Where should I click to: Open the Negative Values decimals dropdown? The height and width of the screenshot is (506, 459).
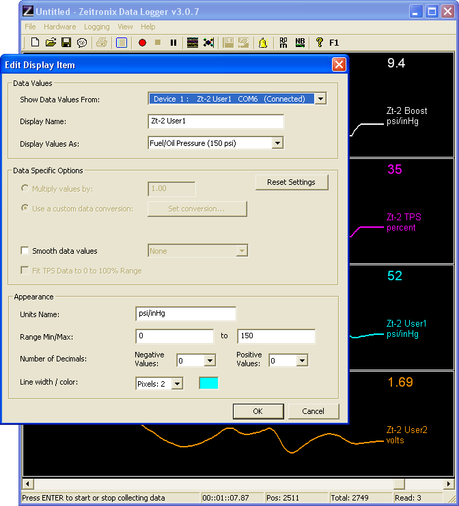[x=210, y=361]
